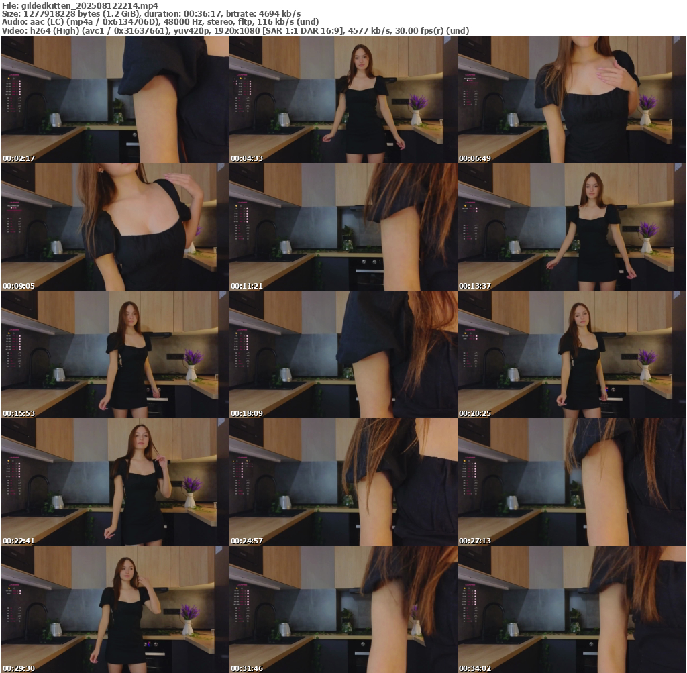
Task: Open the 00:29:30 frame
Action: click(x=115, y=609)
